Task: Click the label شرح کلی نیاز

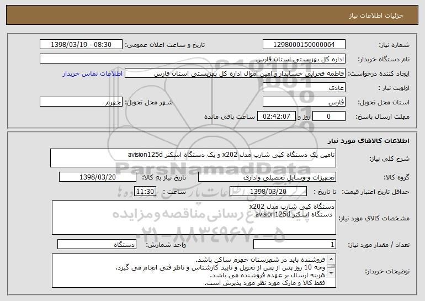Action: (390, 159)
